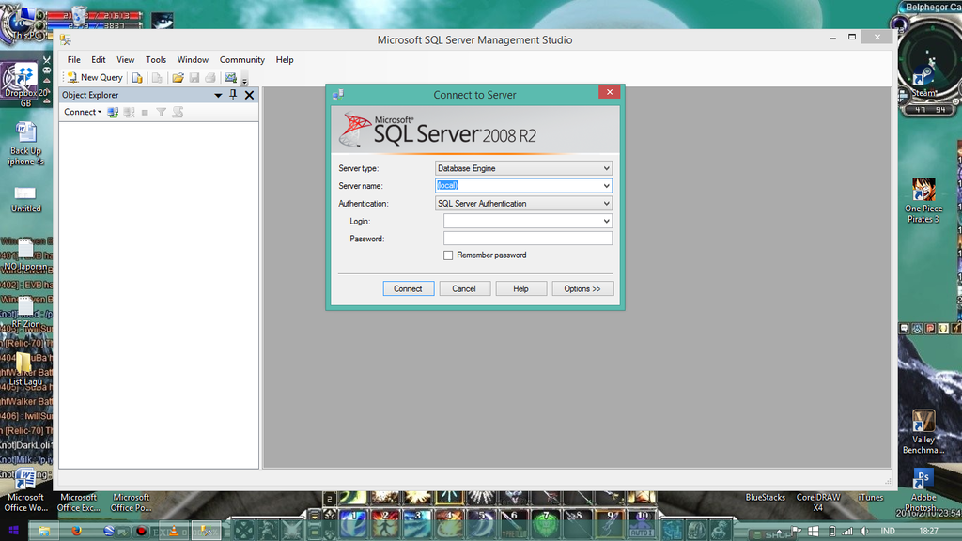Screen dimensions: 962x541
Task: Click the Database Engine Query icon
Action: 137,78
